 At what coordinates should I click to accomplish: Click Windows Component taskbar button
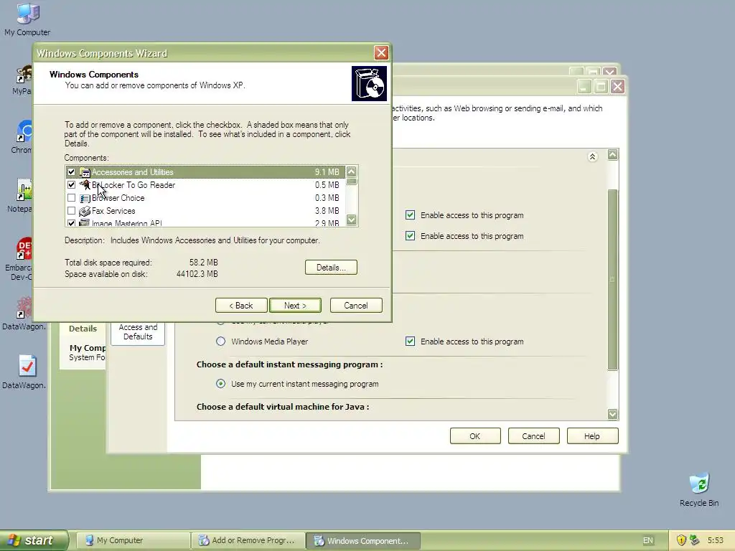coord(363,540)
